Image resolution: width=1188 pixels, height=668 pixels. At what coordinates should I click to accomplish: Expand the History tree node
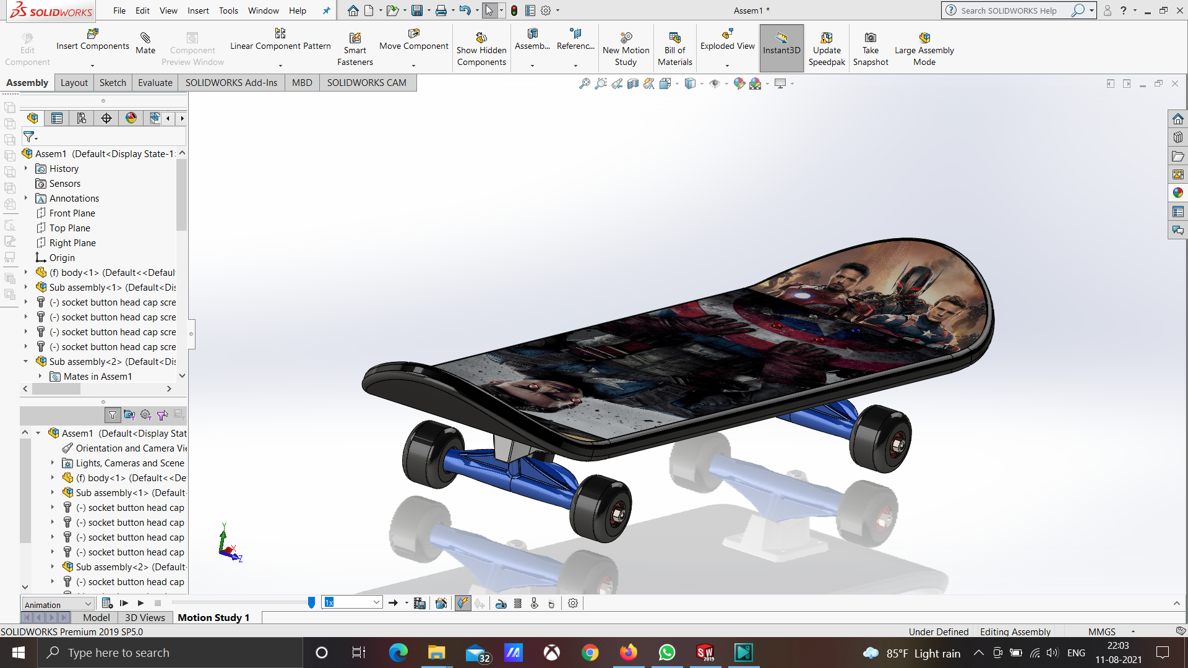click(26, 168)
